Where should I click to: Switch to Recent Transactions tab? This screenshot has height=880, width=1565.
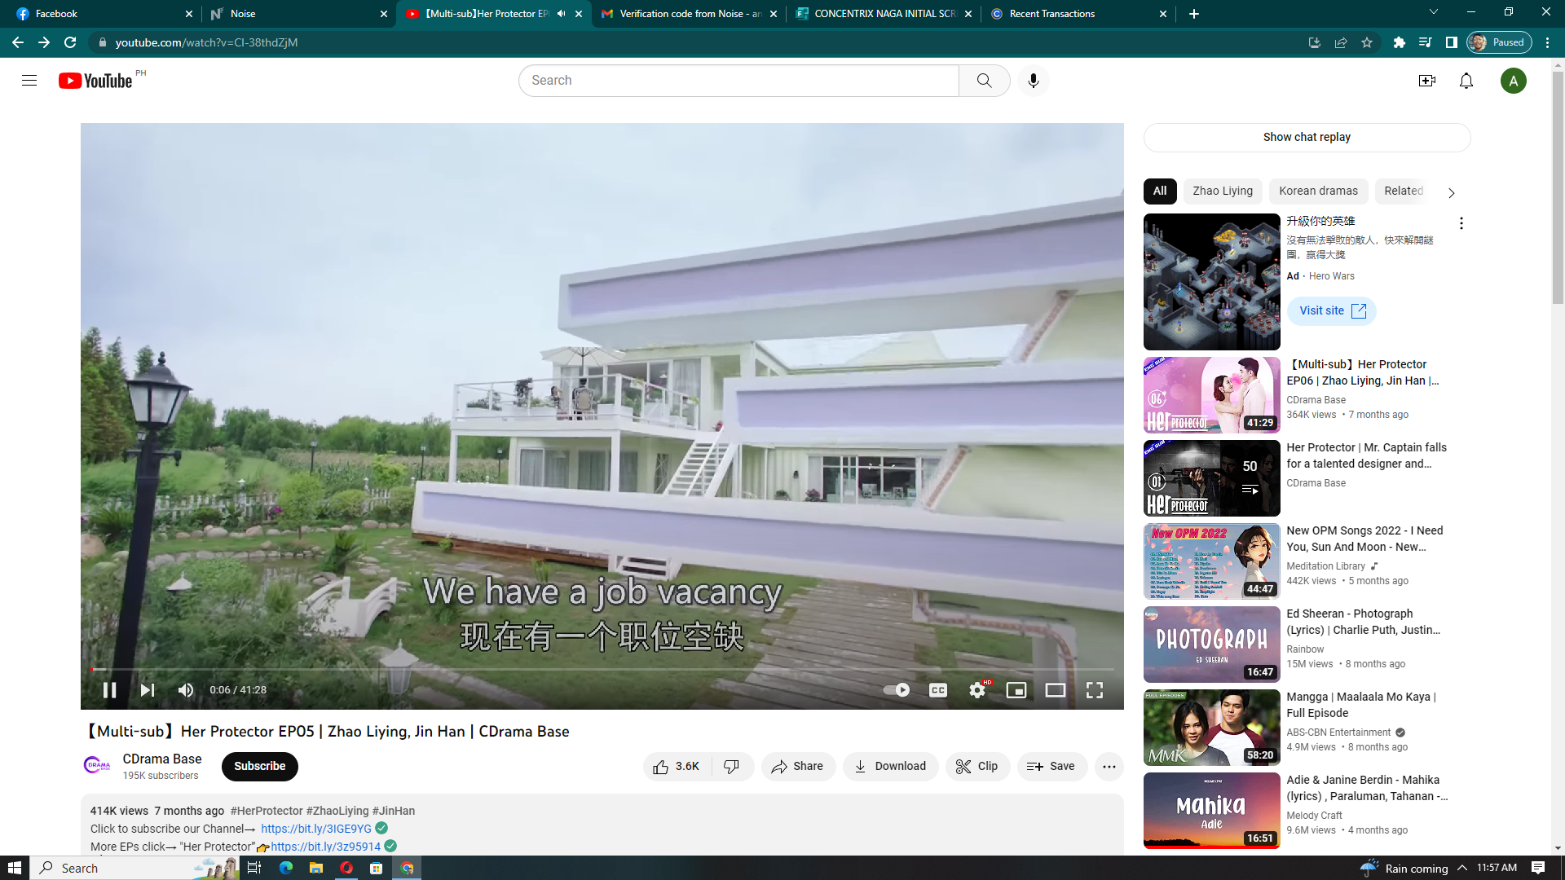point(1078,14)
